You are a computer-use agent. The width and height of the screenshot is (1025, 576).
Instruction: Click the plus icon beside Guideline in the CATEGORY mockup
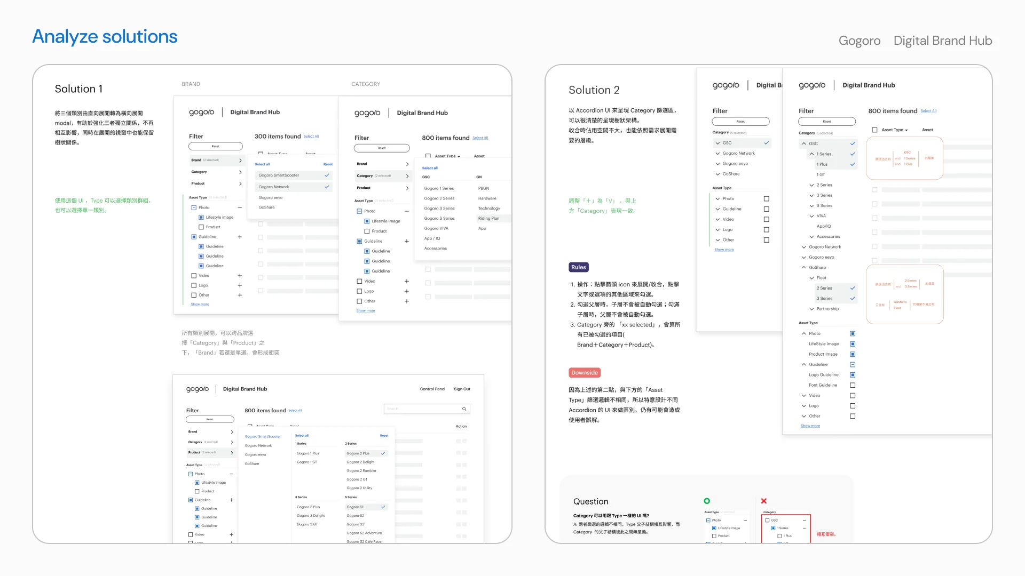point(407,241)
